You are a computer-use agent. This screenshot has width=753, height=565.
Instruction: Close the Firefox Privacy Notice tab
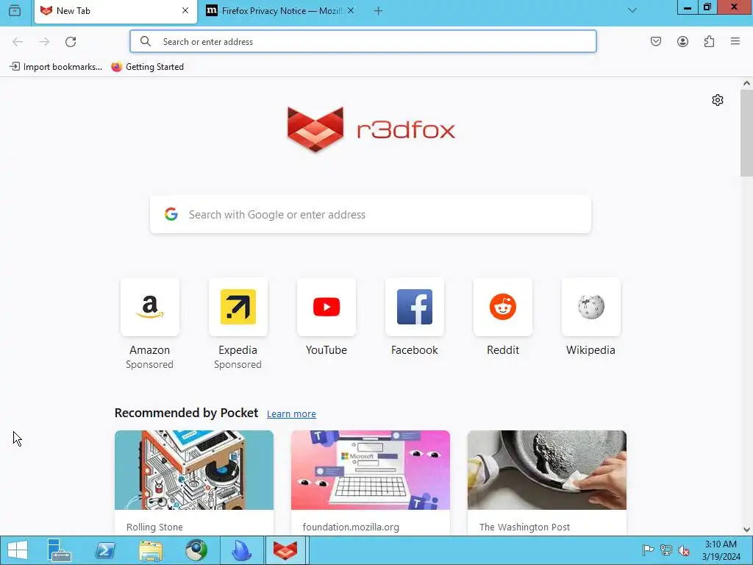tap(351, 10)
